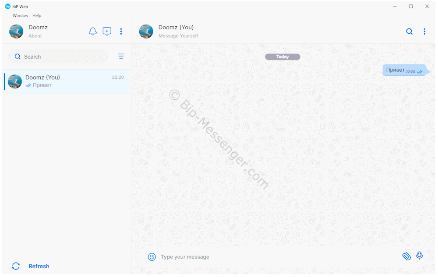Record a voice message with microphone

[419, 256]
